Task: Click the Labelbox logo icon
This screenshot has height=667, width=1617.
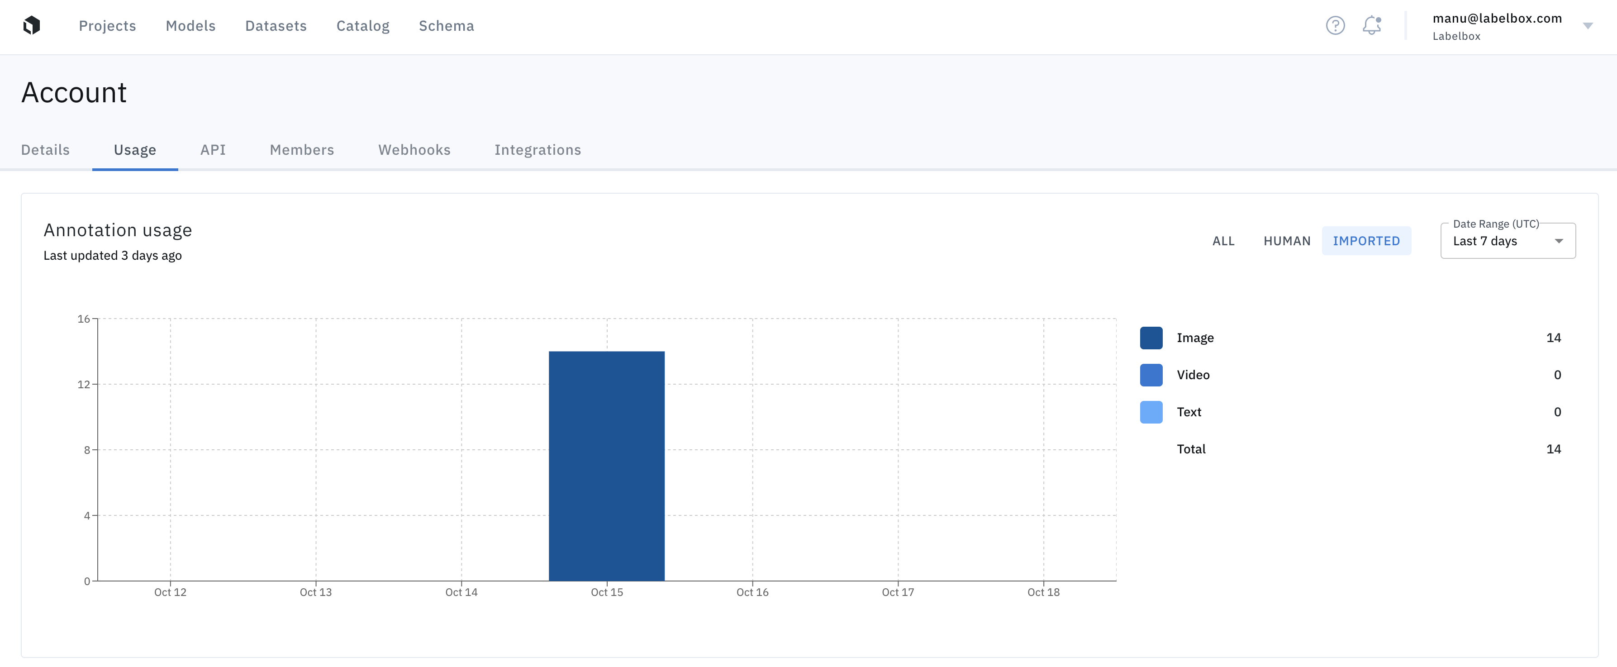Action: 31,25
